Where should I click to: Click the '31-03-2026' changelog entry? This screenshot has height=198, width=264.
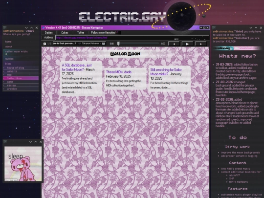[x=237, y=71]
